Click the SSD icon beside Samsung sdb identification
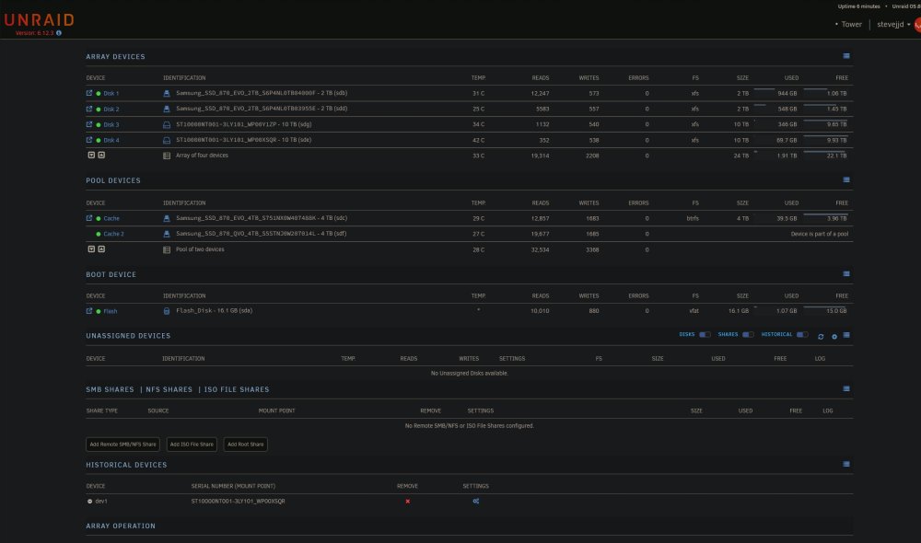 coord(166,93)
